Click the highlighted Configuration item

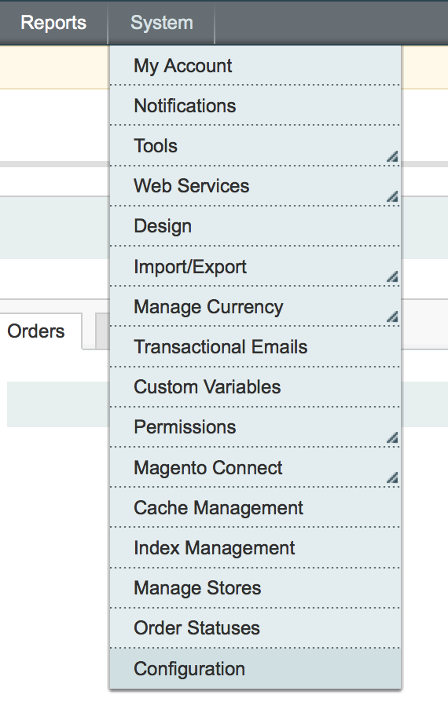click(255, 668)
